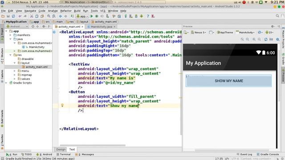Click the Undo arrow icon

point(20,16)
